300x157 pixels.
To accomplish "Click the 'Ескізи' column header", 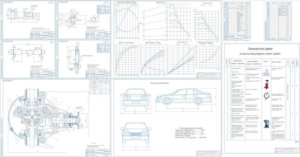I will [x=266, y=62].
